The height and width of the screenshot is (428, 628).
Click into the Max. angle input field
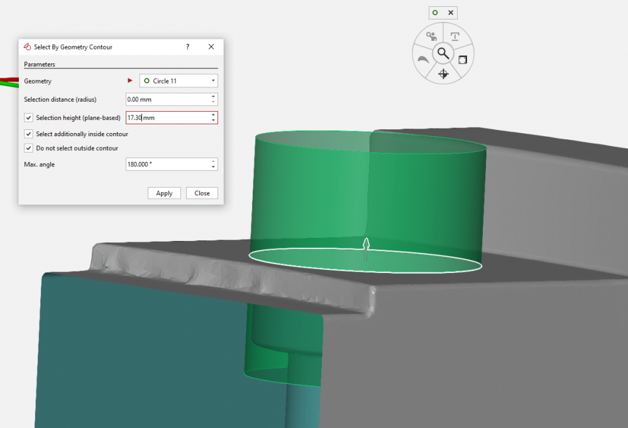(167, 164)
